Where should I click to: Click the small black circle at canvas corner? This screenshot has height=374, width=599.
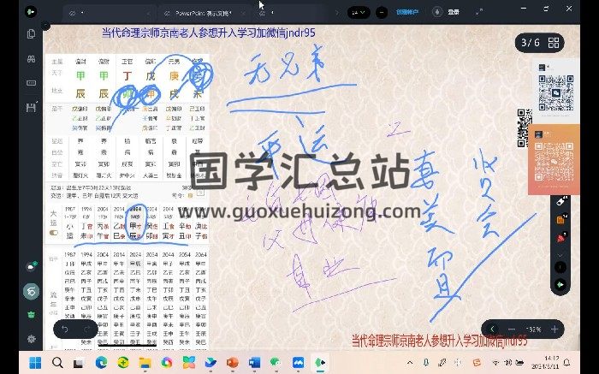pos(46,26)
